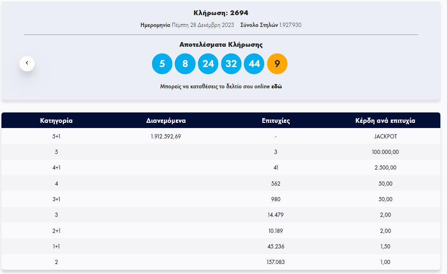
Task: Open the 'εδώ' online submission link
Action: (x=277, y=87)
